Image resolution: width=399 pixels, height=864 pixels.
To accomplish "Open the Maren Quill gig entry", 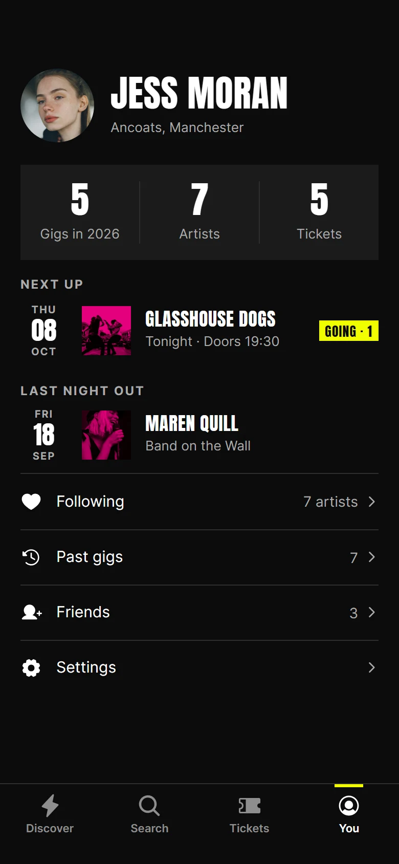I will pos(199,435).
